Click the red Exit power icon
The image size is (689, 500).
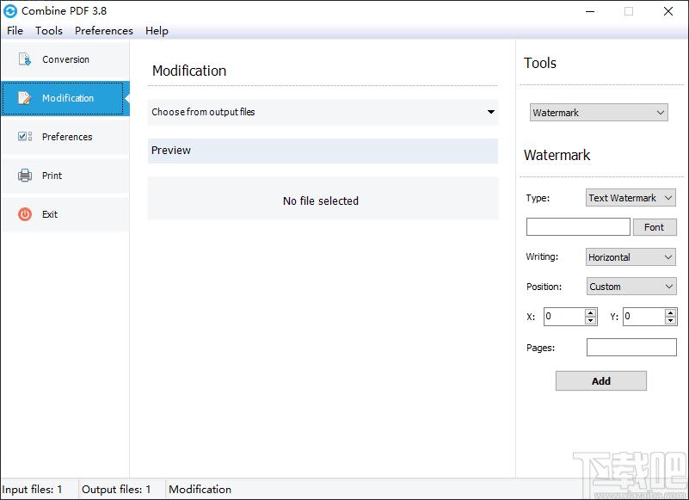[x=25, y=214]
